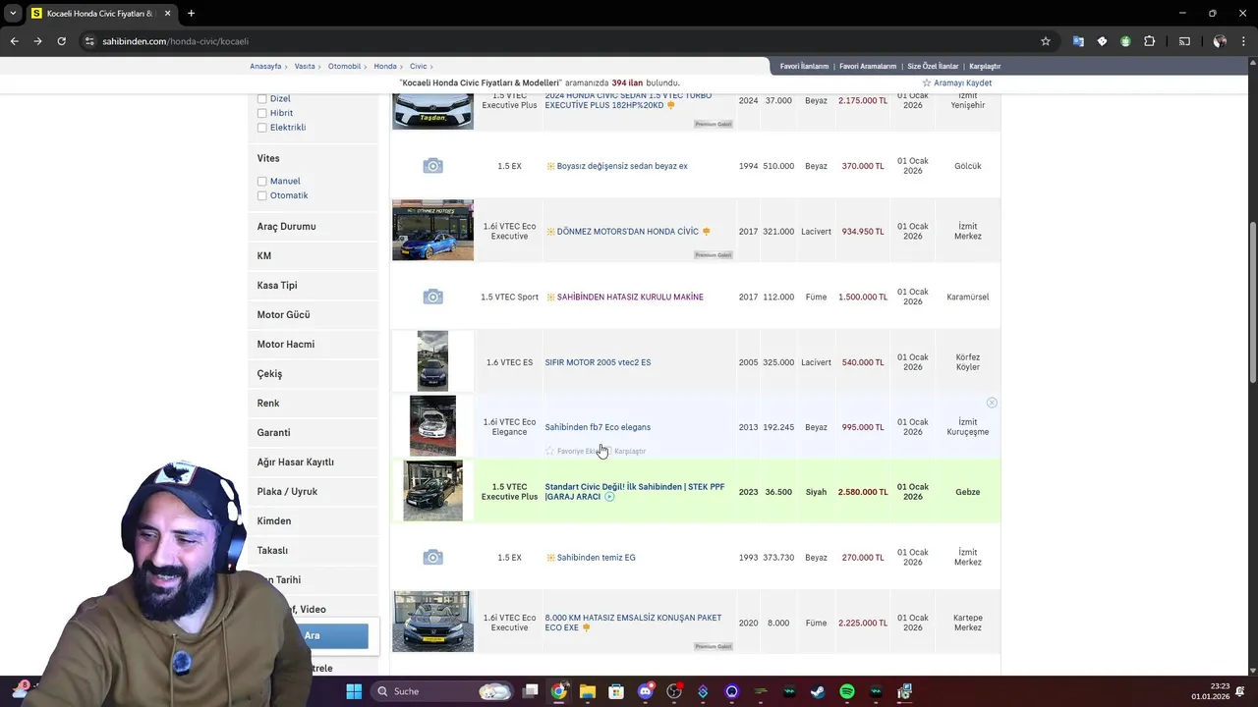Image resolution: width=1258 pixels, height=707 pixels.
Task: Click the Windows Suche search box
Action: click(x=442, y=691)
